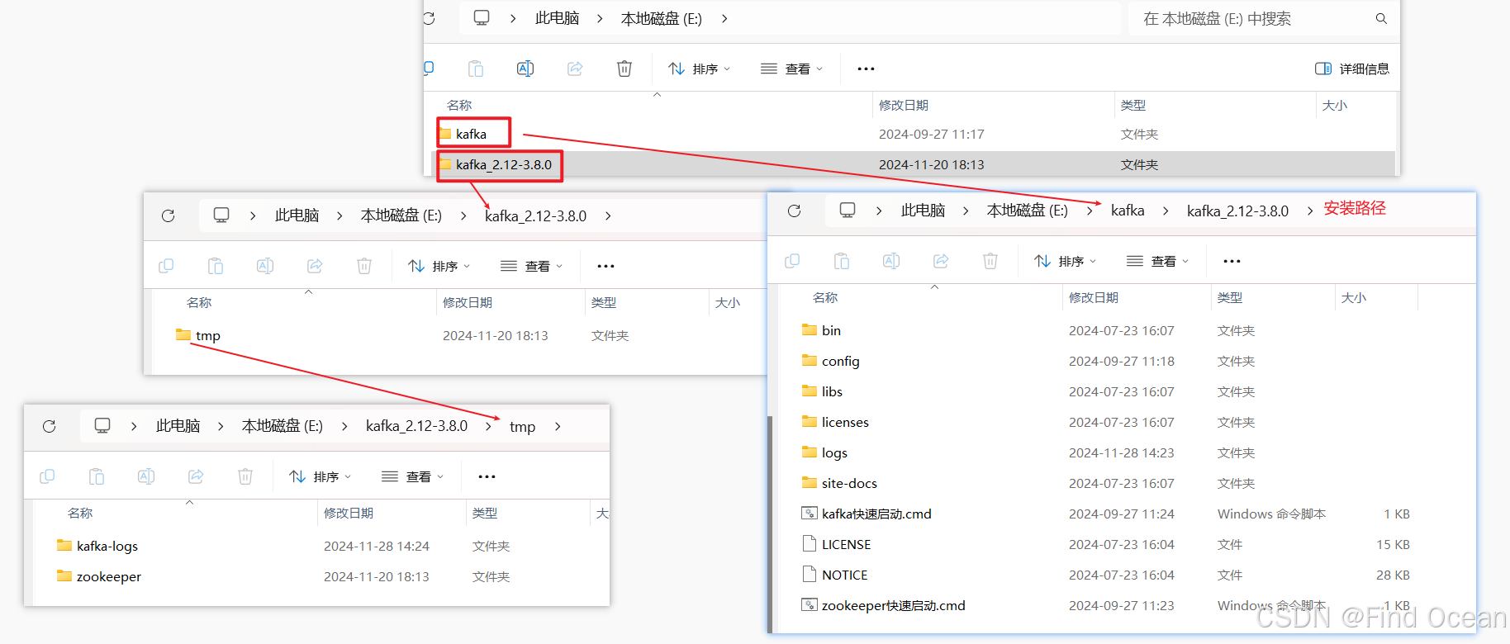Sort by type column in top E: window
Viewport: 1510px width, 644px height.
[x=1133, y=105]
